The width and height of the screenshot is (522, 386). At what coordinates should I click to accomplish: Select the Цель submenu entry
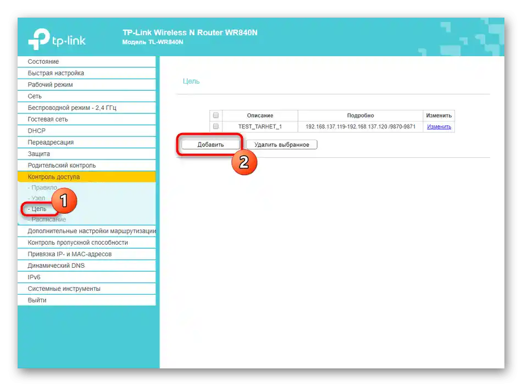click(37, 209)
